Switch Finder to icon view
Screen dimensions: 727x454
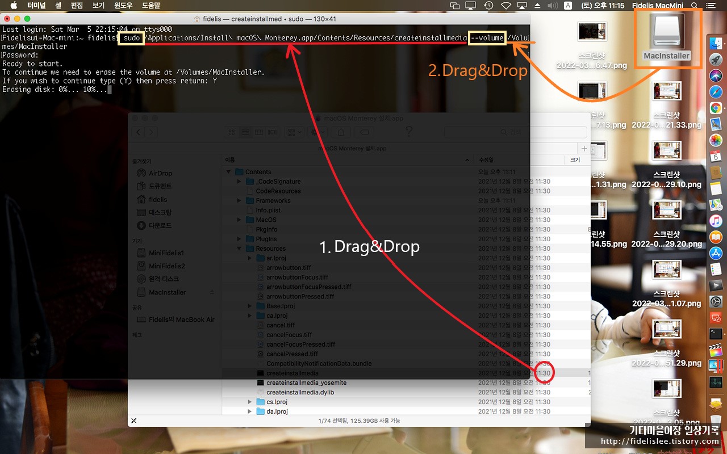point(231,132)
